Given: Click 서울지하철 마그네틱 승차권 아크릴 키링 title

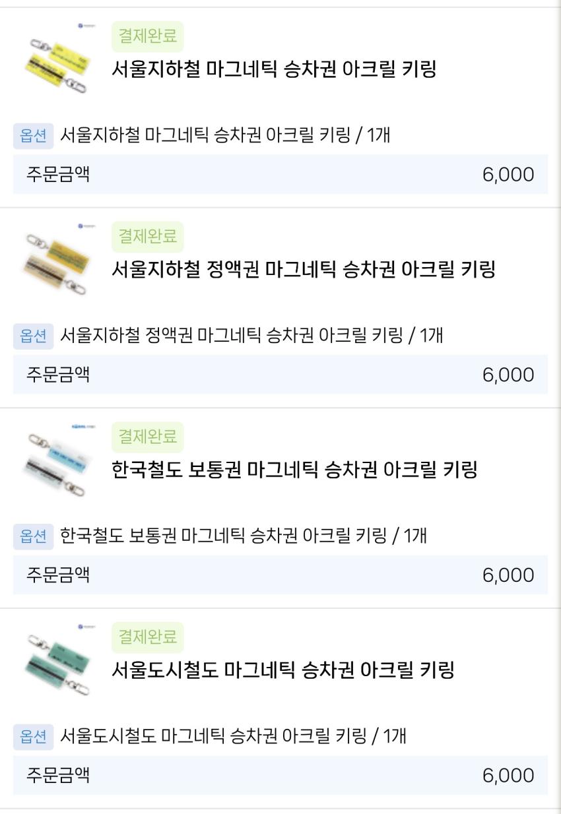Looking at the screenshot, I should coord(274,69).
